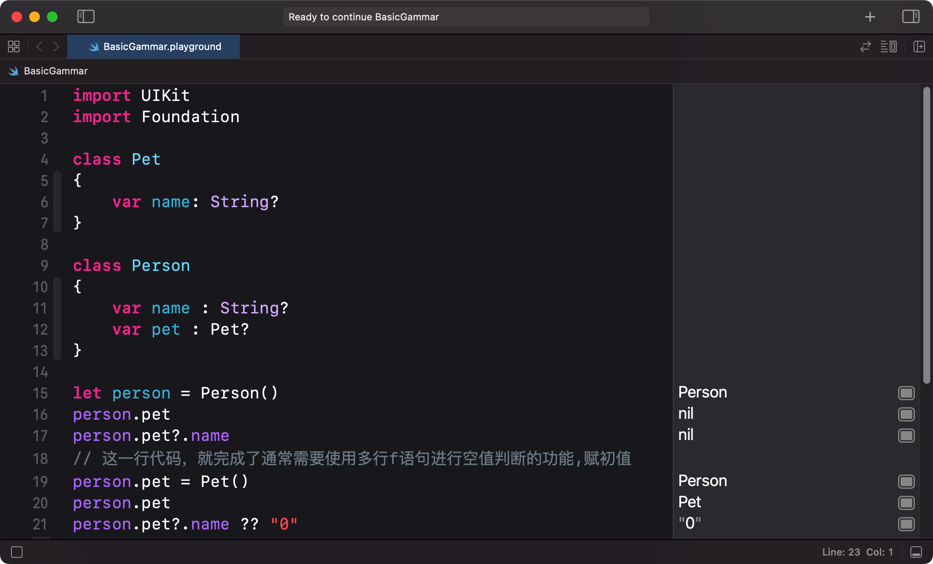The width and height of the screenshot is (933, 564).
Task: Click 'import UIKit' on line 1
Action: pyautogui.click(x=131, y=96)
